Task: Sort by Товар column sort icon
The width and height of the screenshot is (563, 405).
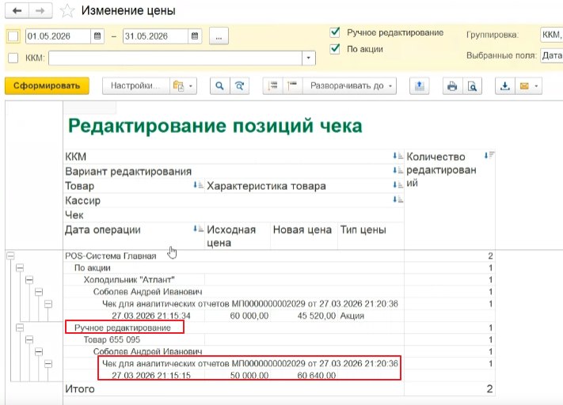Action: pyautogui.click(x=198, y=185)
